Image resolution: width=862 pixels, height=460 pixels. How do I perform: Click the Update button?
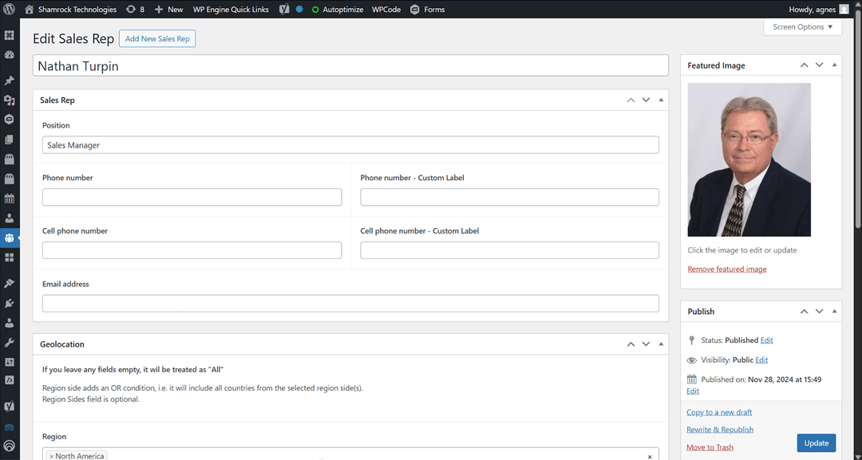click(816, 442)
